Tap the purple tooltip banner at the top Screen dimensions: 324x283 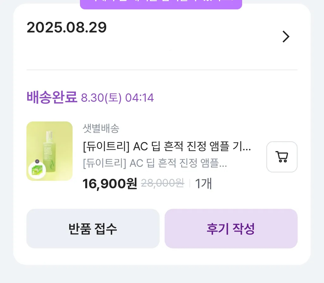(161, 4)
